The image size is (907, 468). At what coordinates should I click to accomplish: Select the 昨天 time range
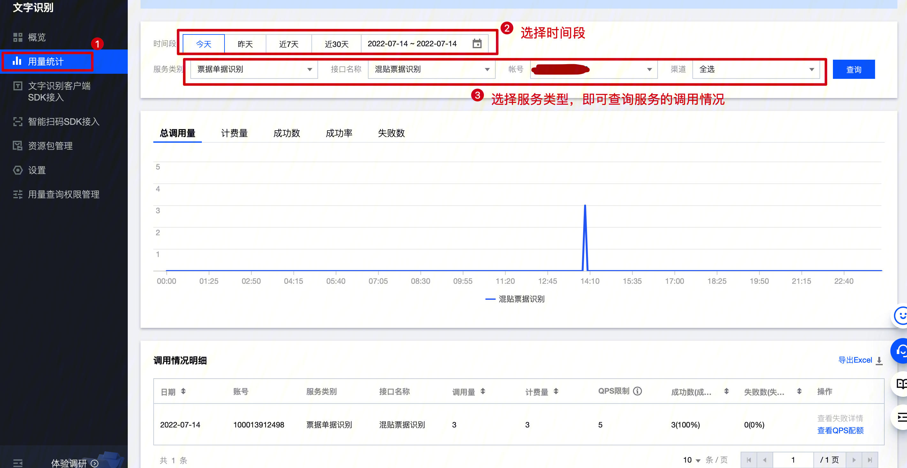point(245,44)
